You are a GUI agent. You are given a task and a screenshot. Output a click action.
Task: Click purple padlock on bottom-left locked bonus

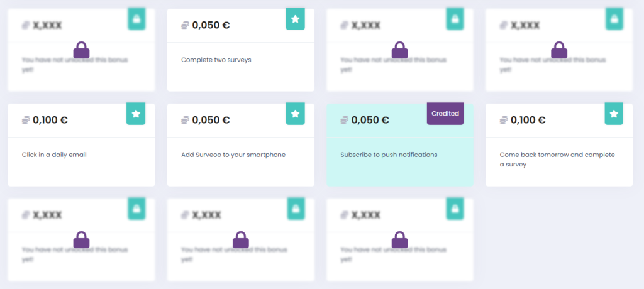tap(81, 239)
